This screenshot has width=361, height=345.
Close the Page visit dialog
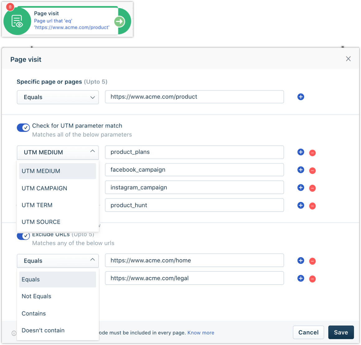[x=348, y=59]
